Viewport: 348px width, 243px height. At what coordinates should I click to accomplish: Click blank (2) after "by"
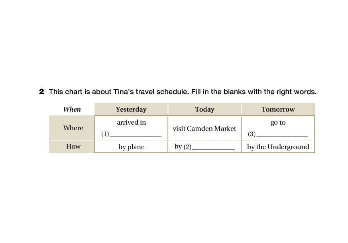click(x=213, y=147)
